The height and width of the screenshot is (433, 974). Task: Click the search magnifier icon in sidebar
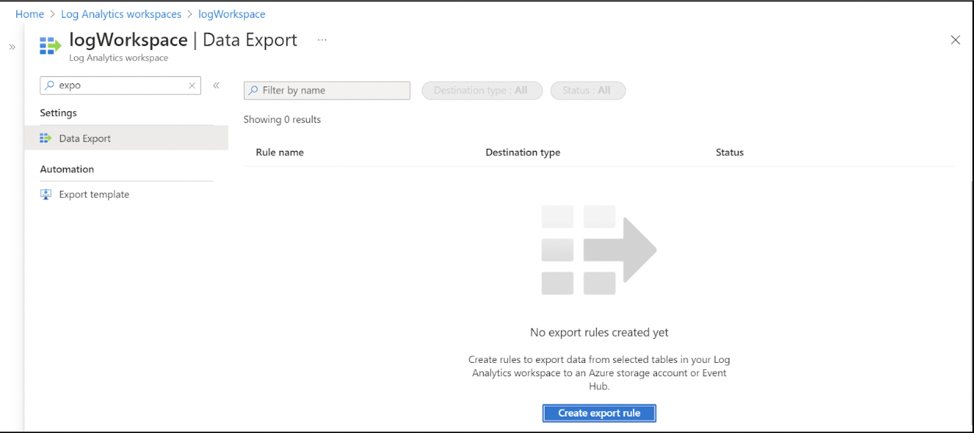coord(49,86)
